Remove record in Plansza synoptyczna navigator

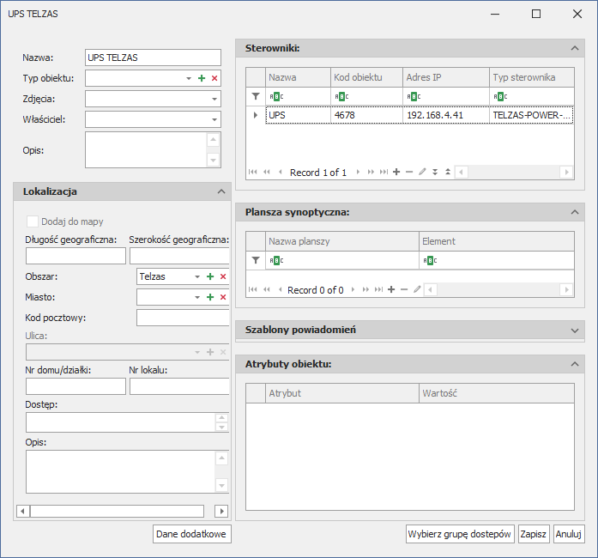[x=404, y=289]
